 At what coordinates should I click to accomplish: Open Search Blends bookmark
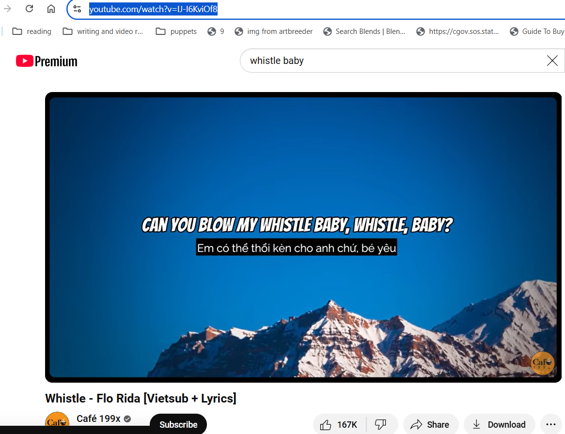point(364,31)
